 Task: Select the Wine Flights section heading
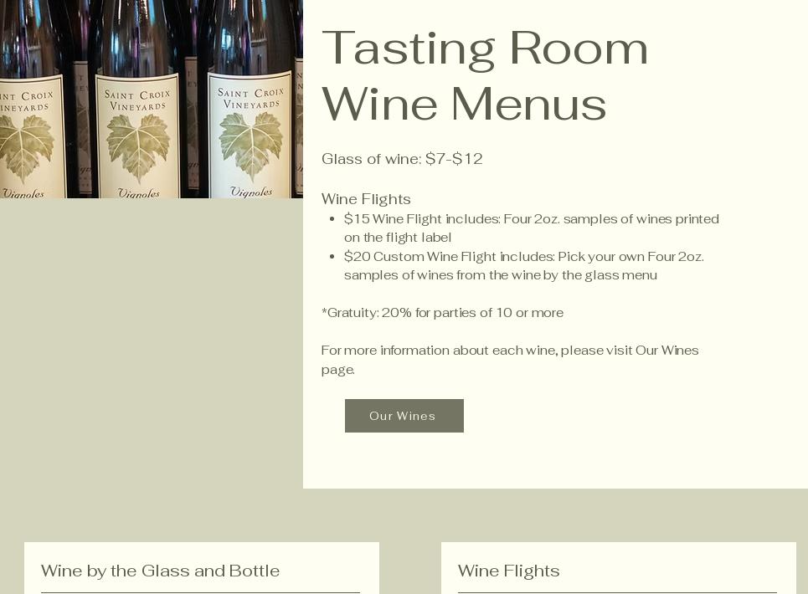coord(366,199)
